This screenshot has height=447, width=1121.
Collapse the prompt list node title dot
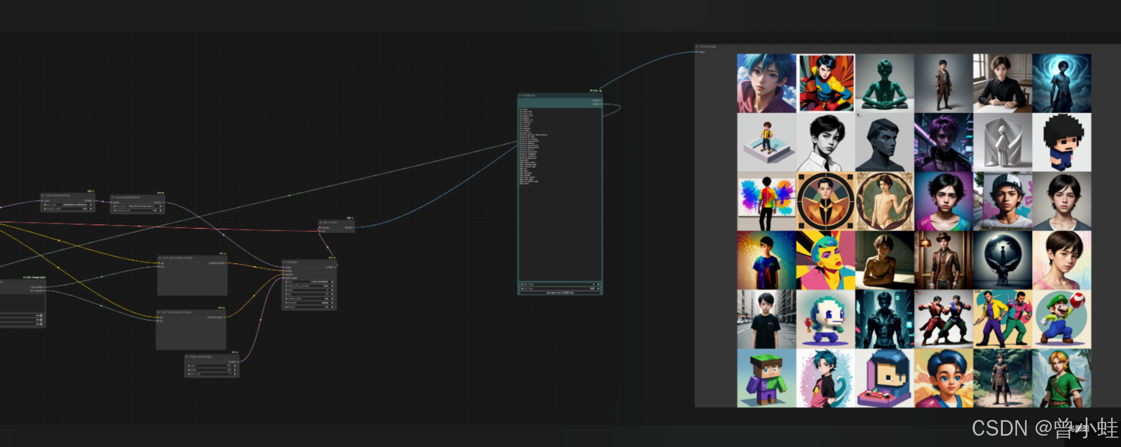pos(520,96)
